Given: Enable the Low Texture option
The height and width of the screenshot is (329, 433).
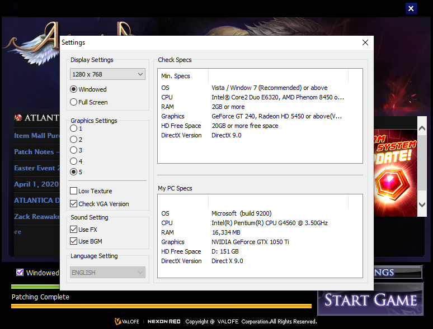Looking at the screenshot, I should point(74,191).
